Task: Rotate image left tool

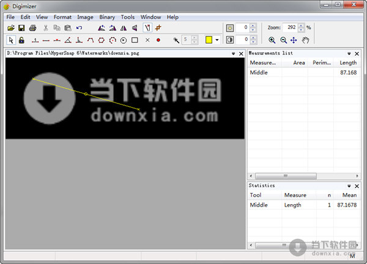Action: [x=102, y=28]
